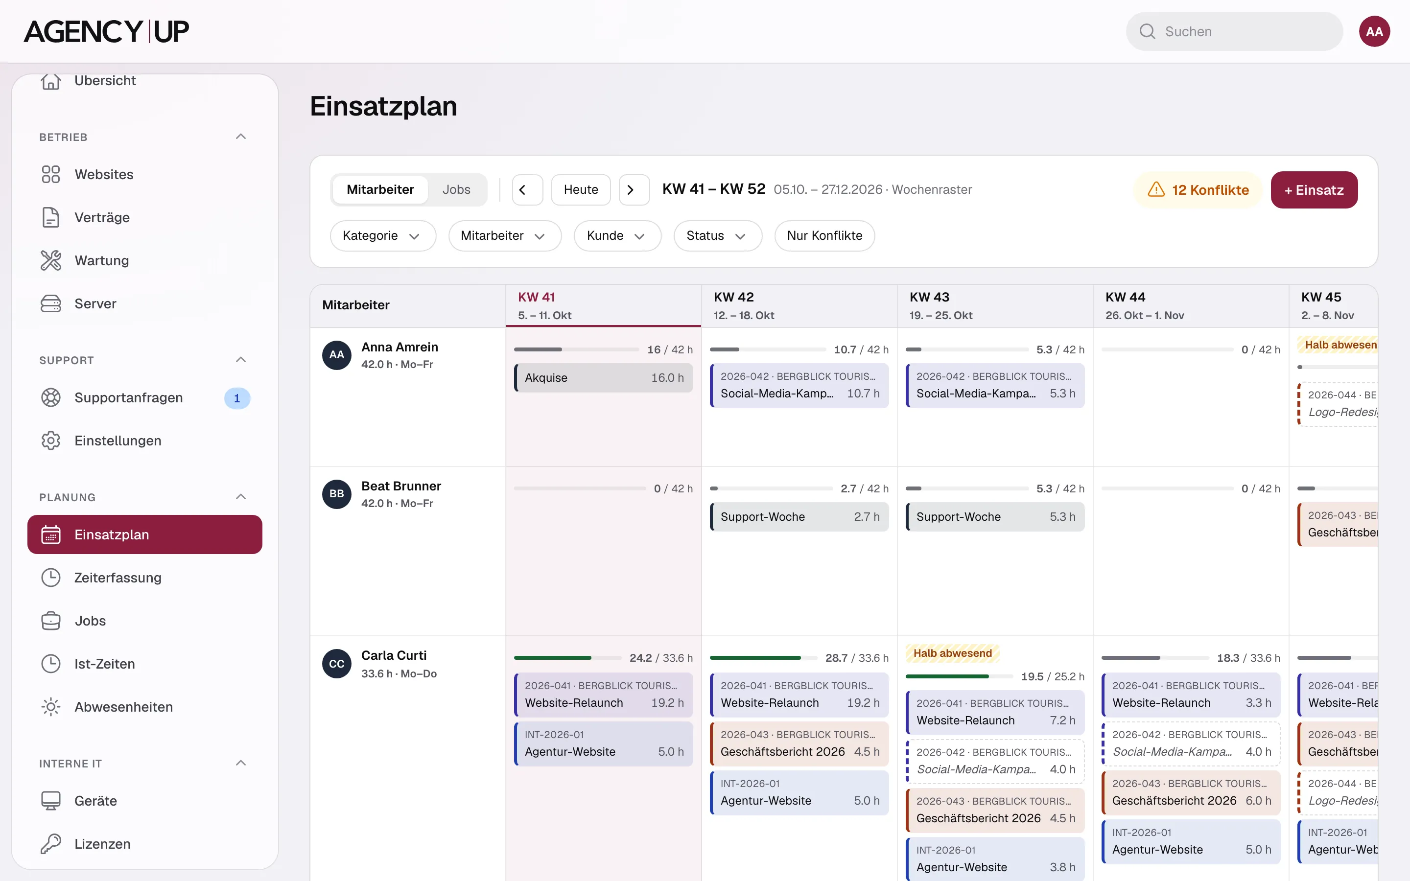Click the search magnifier icon

point(1147,31)
